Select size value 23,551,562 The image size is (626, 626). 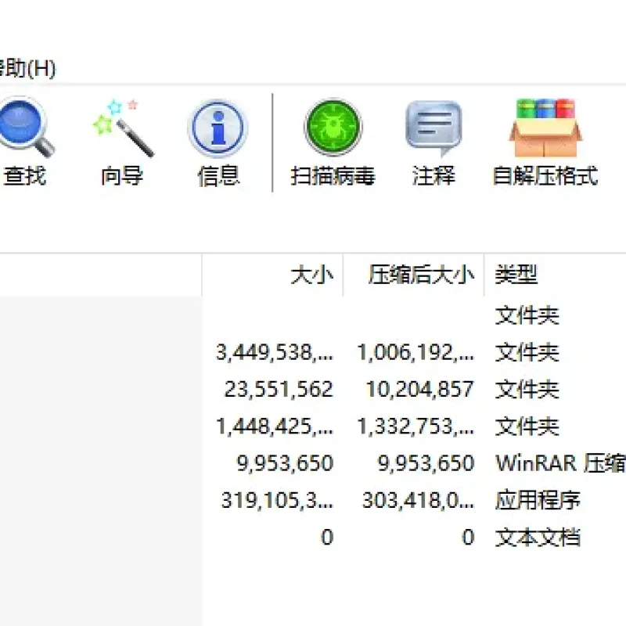279,389
